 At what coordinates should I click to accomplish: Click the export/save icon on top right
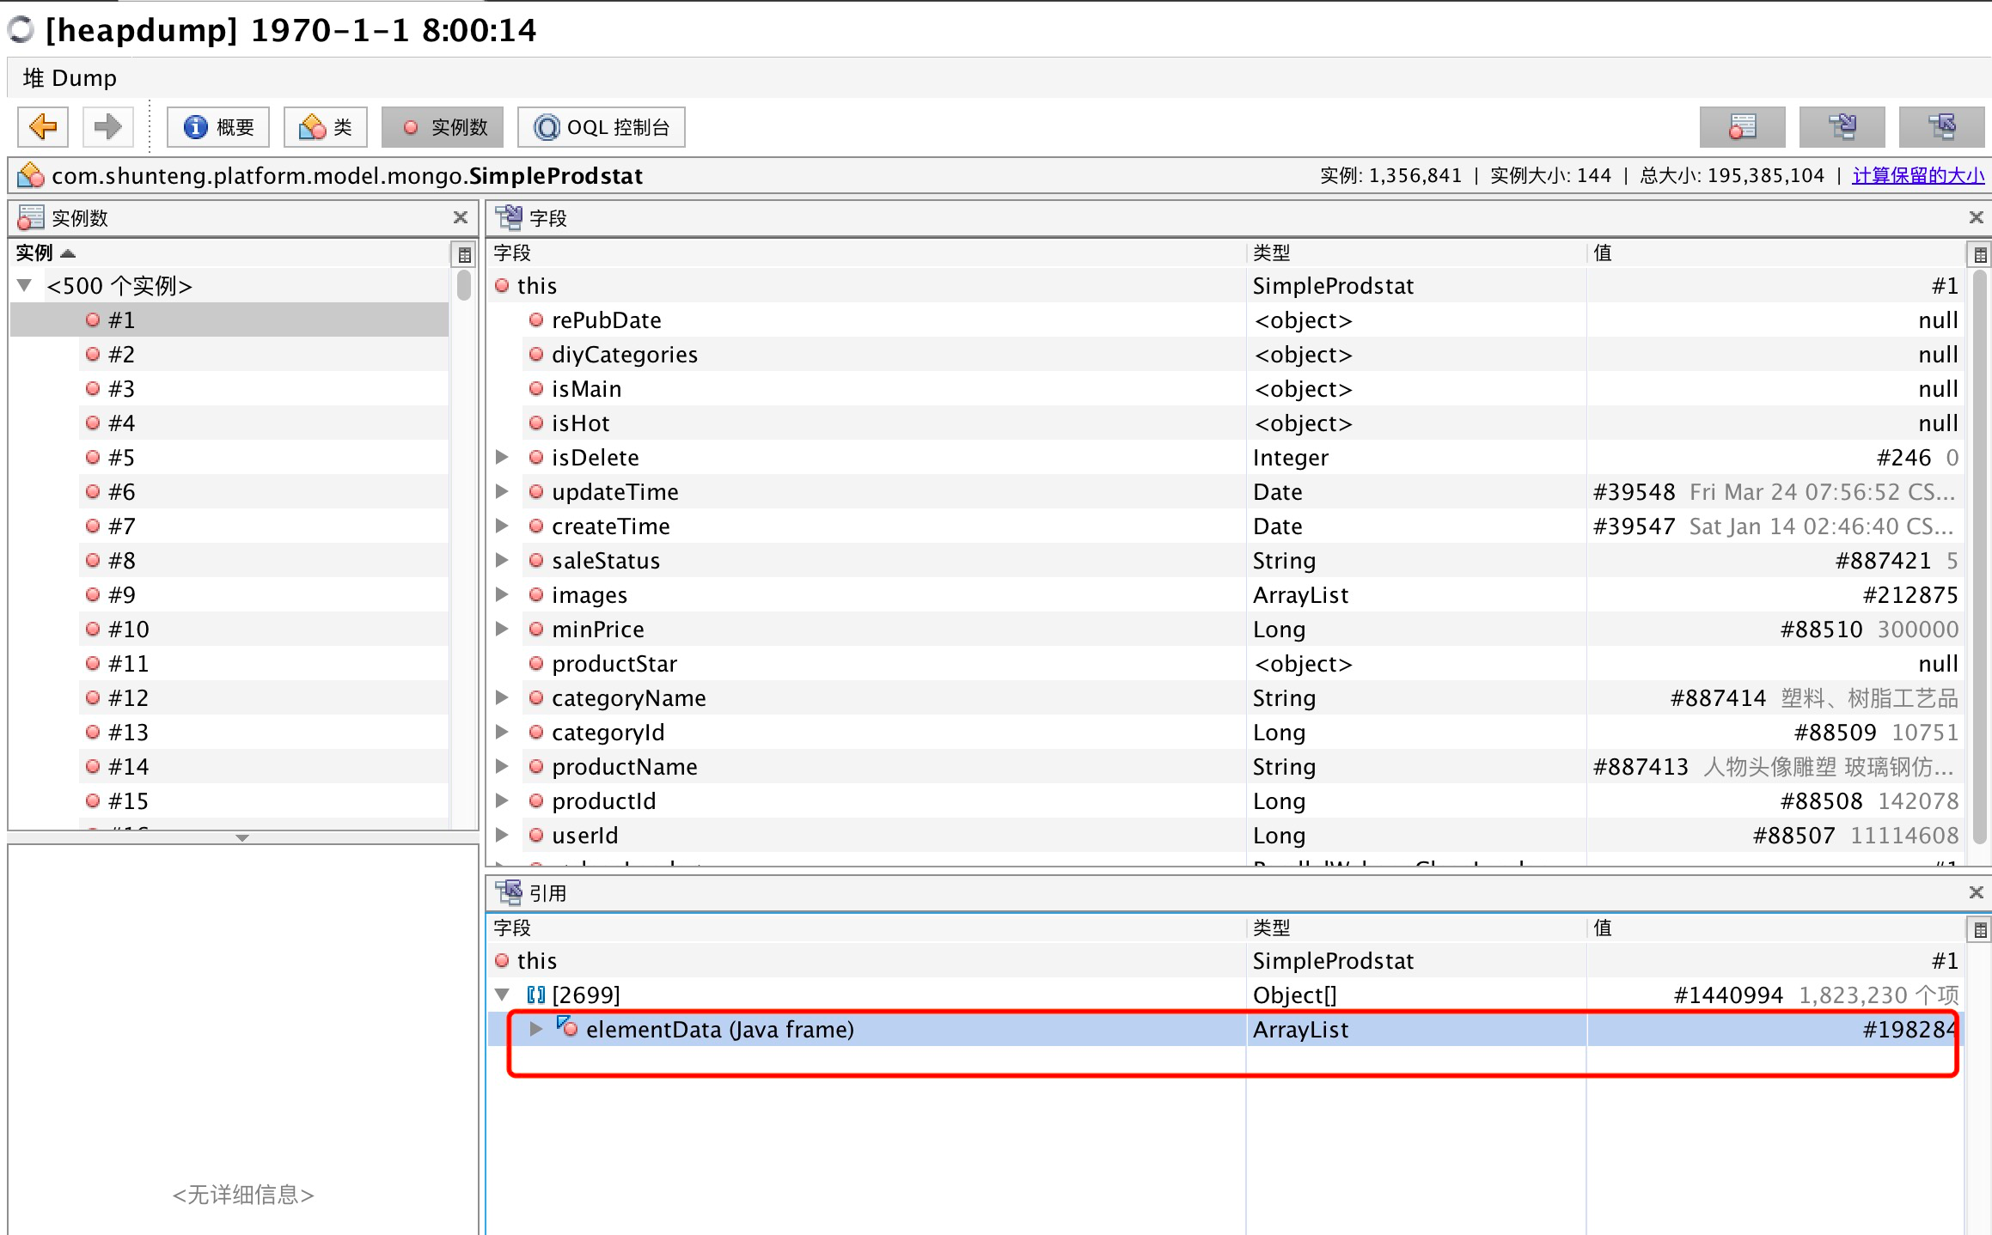1842,126
